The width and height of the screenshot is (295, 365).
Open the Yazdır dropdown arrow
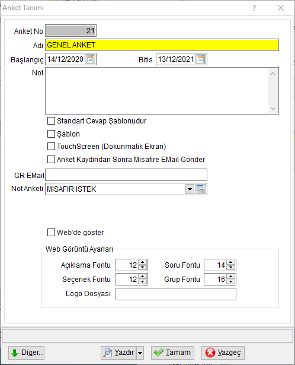click(x=140, y=353)
